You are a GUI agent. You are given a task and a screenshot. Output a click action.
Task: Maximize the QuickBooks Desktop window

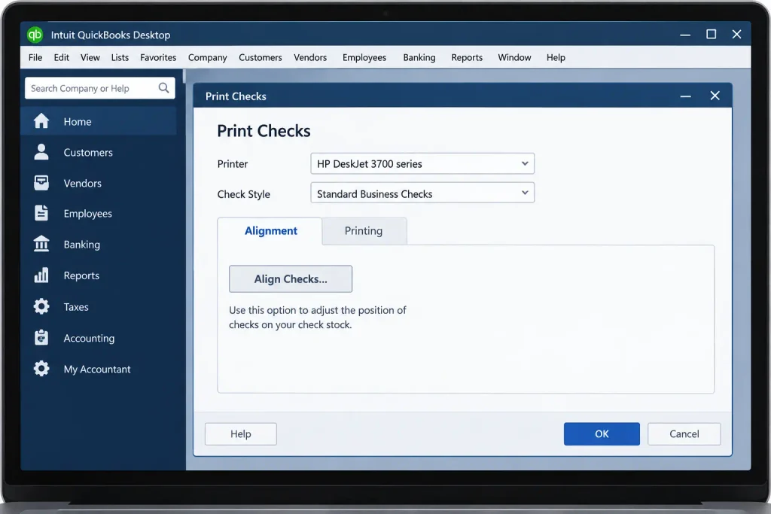pos(711,34)
